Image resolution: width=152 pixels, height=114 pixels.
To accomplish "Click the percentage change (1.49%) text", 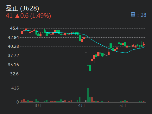I will pos(41,16).
